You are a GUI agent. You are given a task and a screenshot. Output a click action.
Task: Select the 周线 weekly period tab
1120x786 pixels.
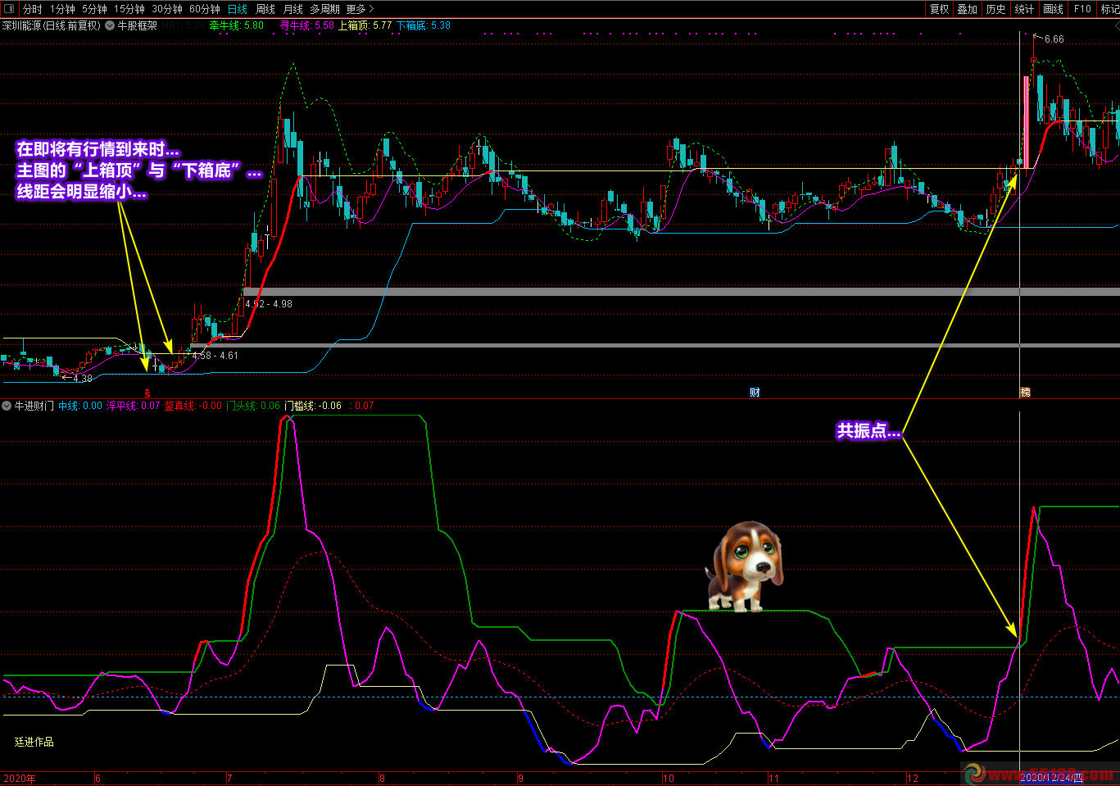click(265, 9)
